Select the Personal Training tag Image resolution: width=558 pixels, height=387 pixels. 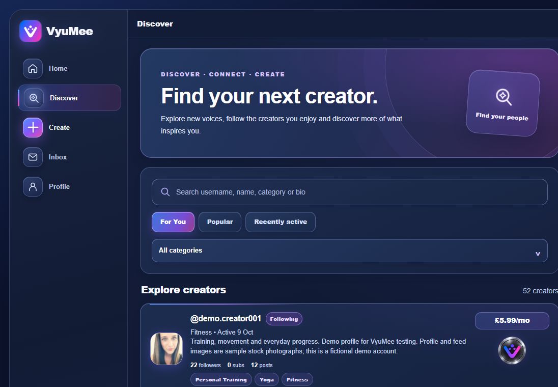(x=221, y=379)
